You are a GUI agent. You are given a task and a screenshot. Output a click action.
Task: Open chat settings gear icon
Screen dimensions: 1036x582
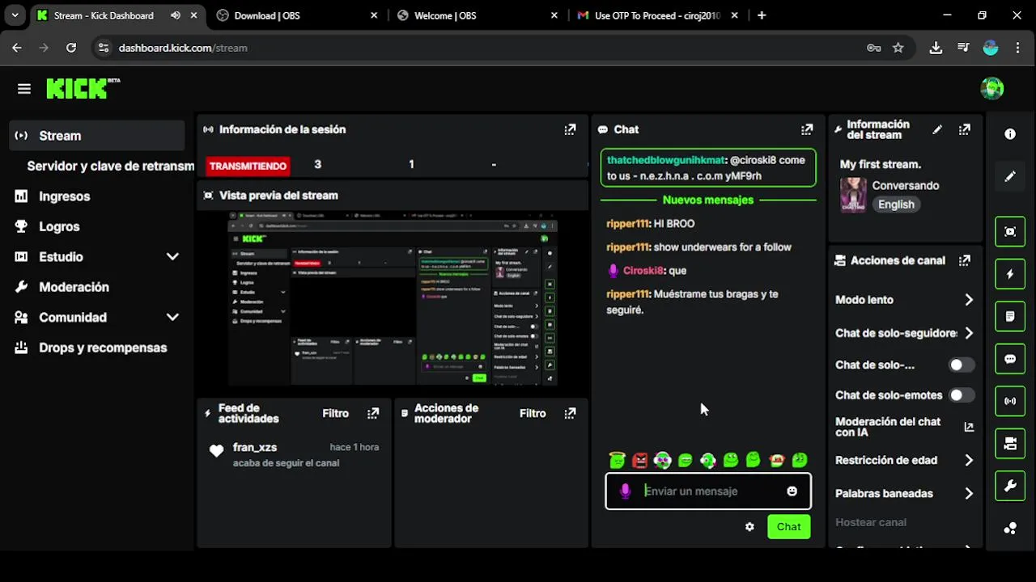749,527
